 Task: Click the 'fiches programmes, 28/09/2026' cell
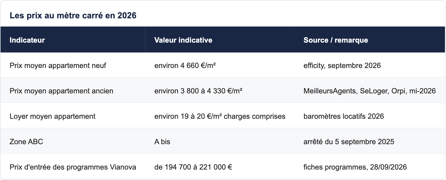[x=370, y=167]
